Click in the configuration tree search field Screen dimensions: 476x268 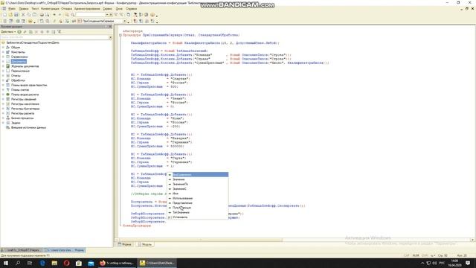click(54, 37)
